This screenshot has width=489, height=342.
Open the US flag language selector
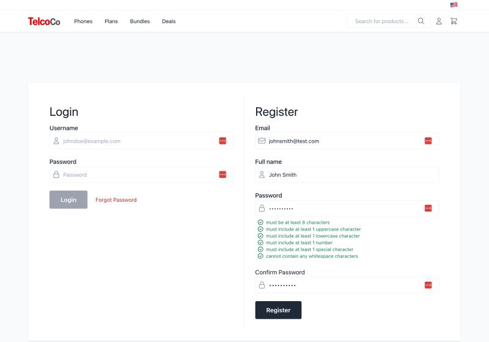[454, 5]
